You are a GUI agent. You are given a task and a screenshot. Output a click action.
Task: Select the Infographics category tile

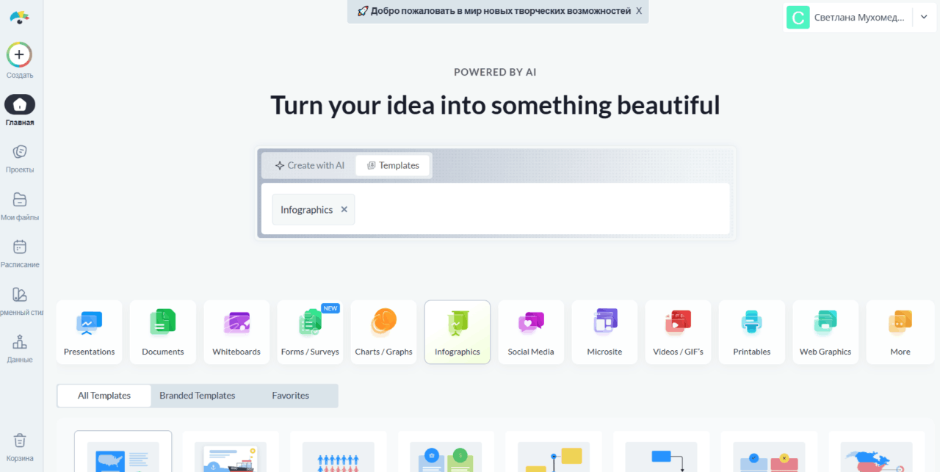pos(458,332)
